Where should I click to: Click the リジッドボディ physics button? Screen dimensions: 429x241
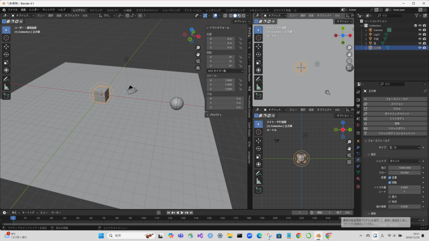396,128
